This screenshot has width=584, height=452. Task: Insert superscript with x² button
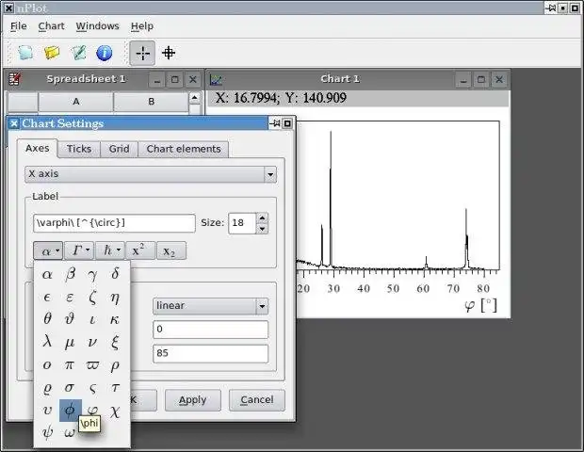point(140,250)
